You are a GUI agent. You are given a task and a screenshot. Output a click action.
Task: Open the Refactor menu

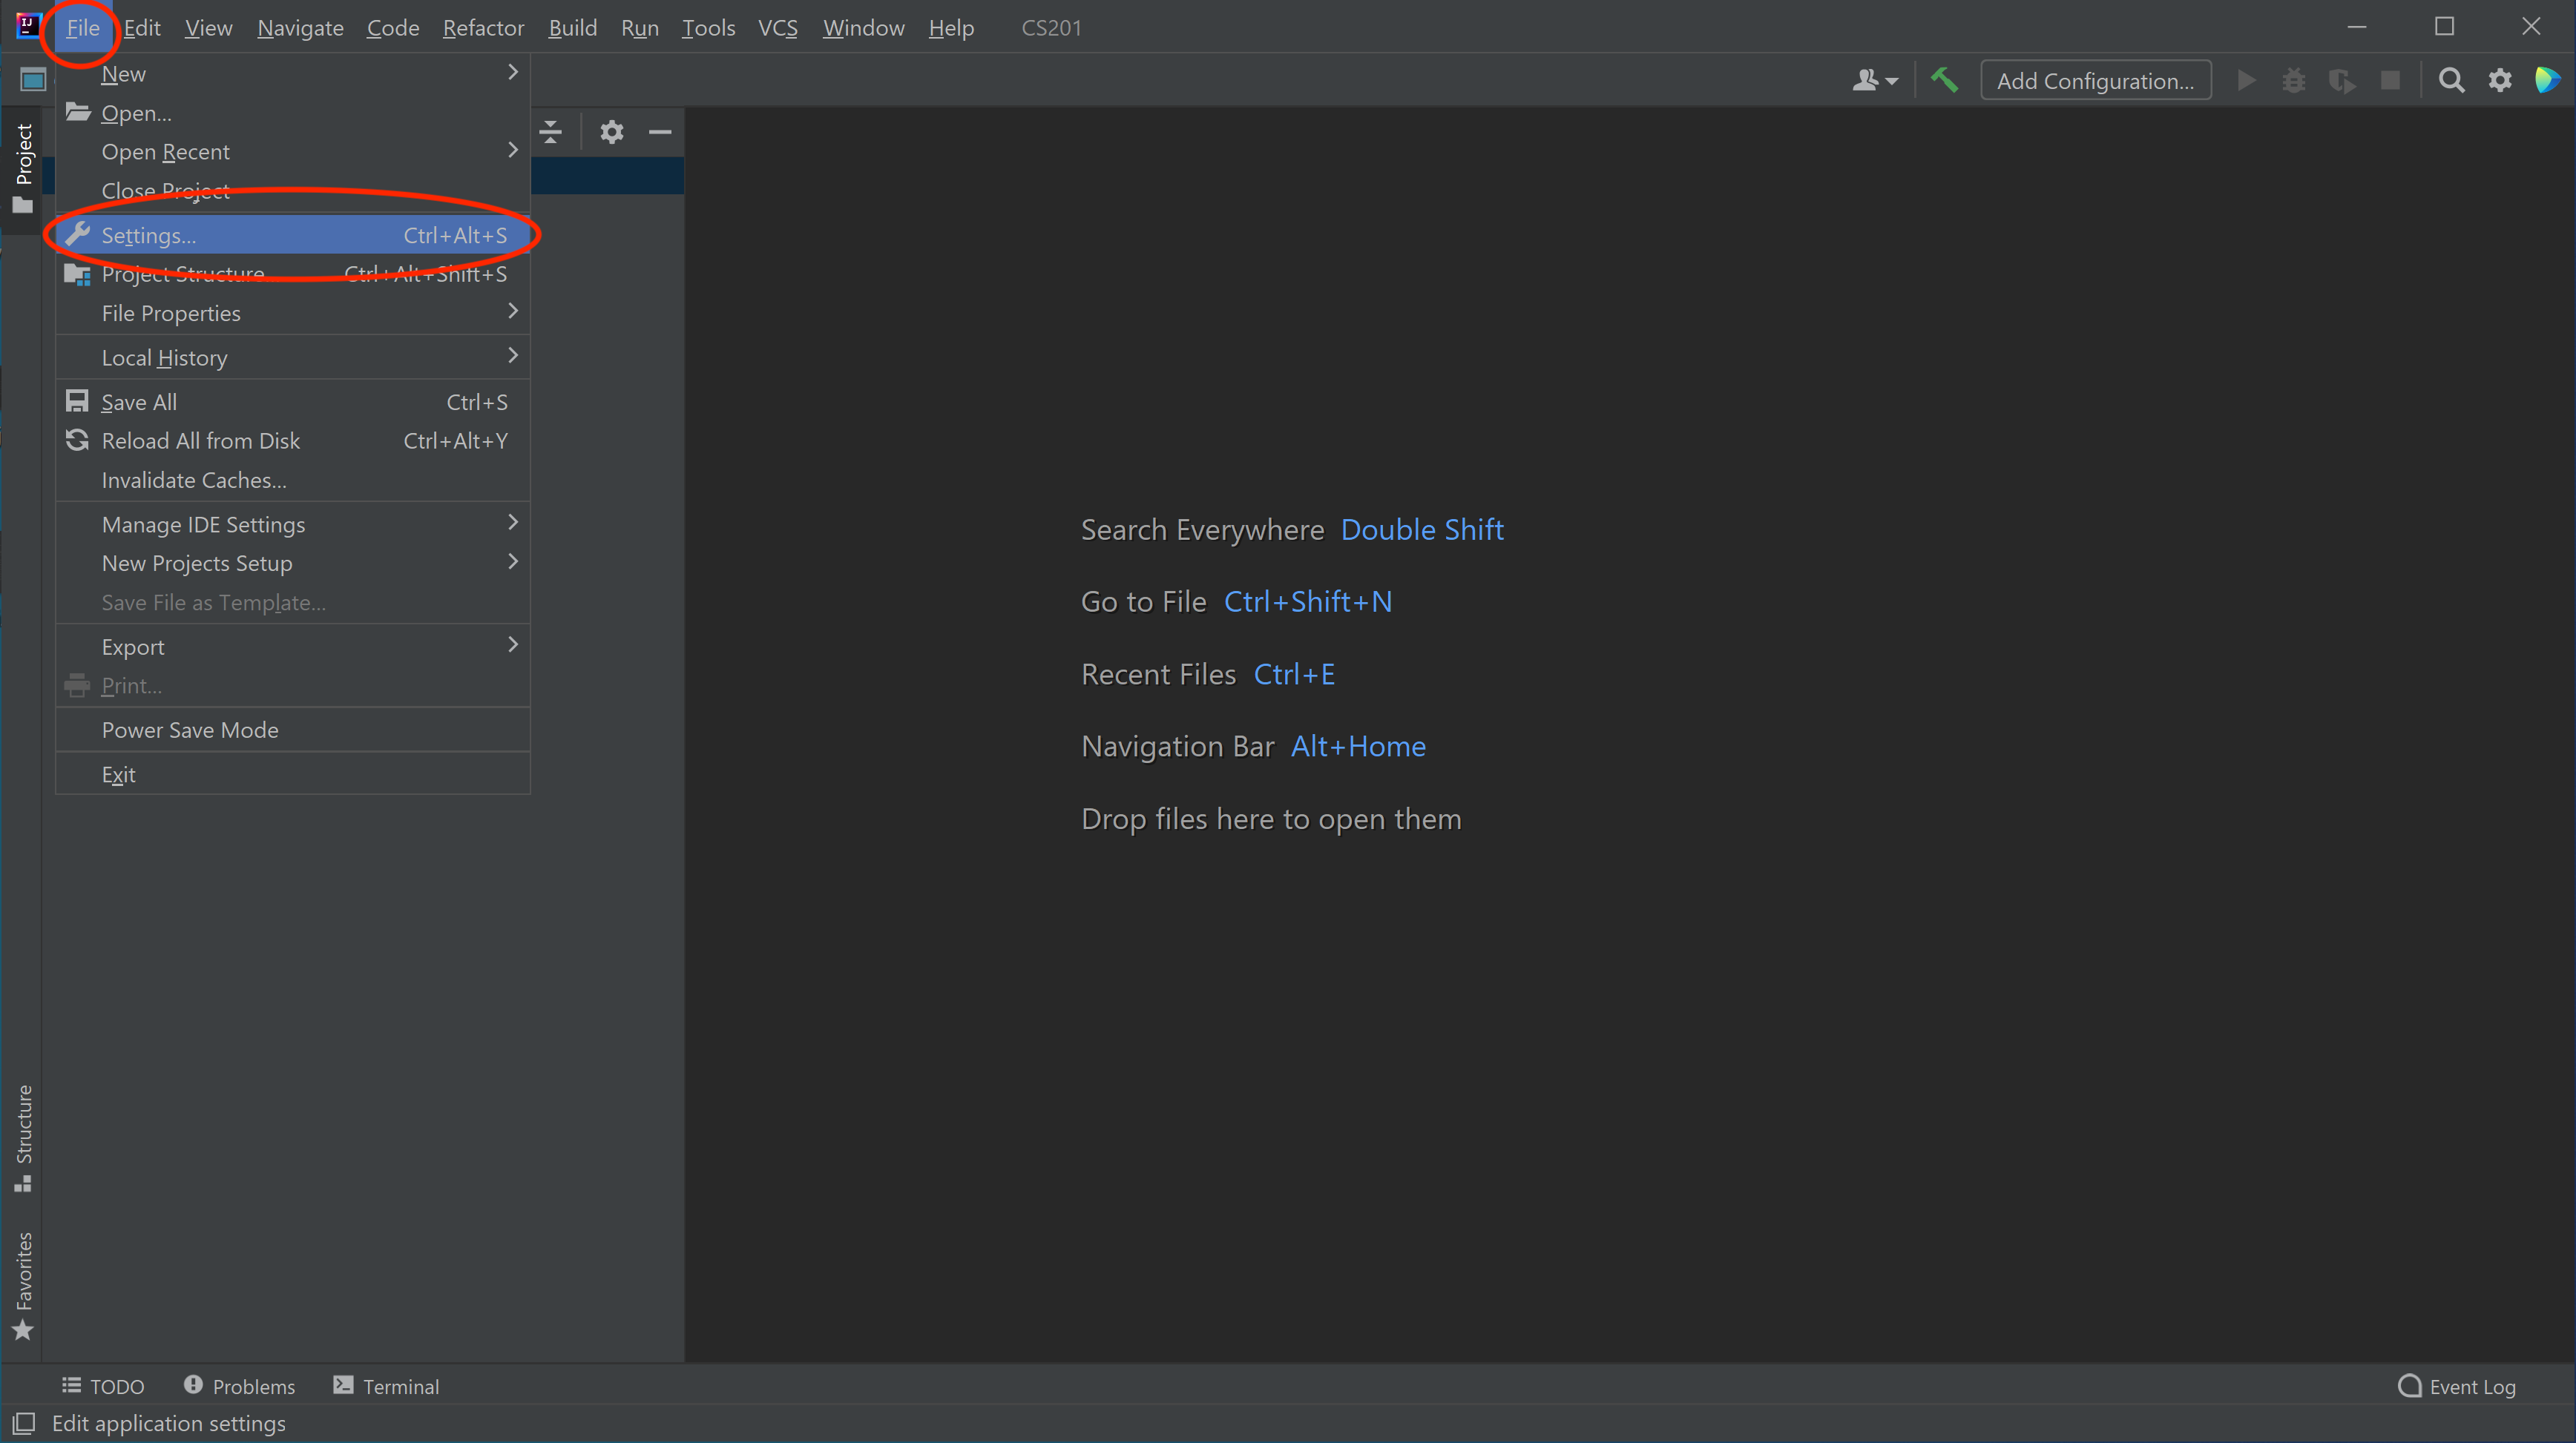483,28
